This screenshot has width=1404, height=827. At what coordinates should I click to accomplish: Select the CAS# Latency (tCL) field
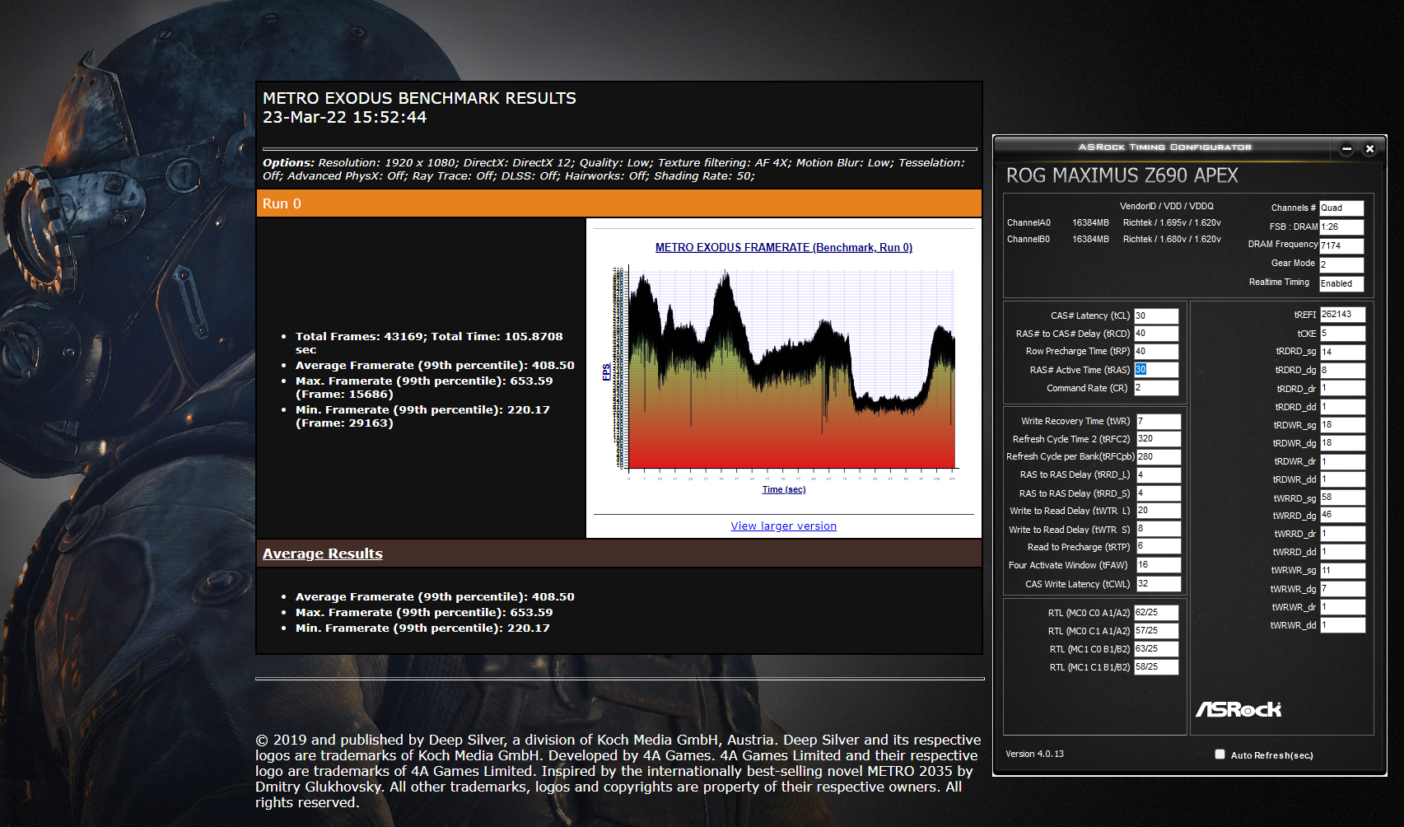click(x=1156, y=316)
